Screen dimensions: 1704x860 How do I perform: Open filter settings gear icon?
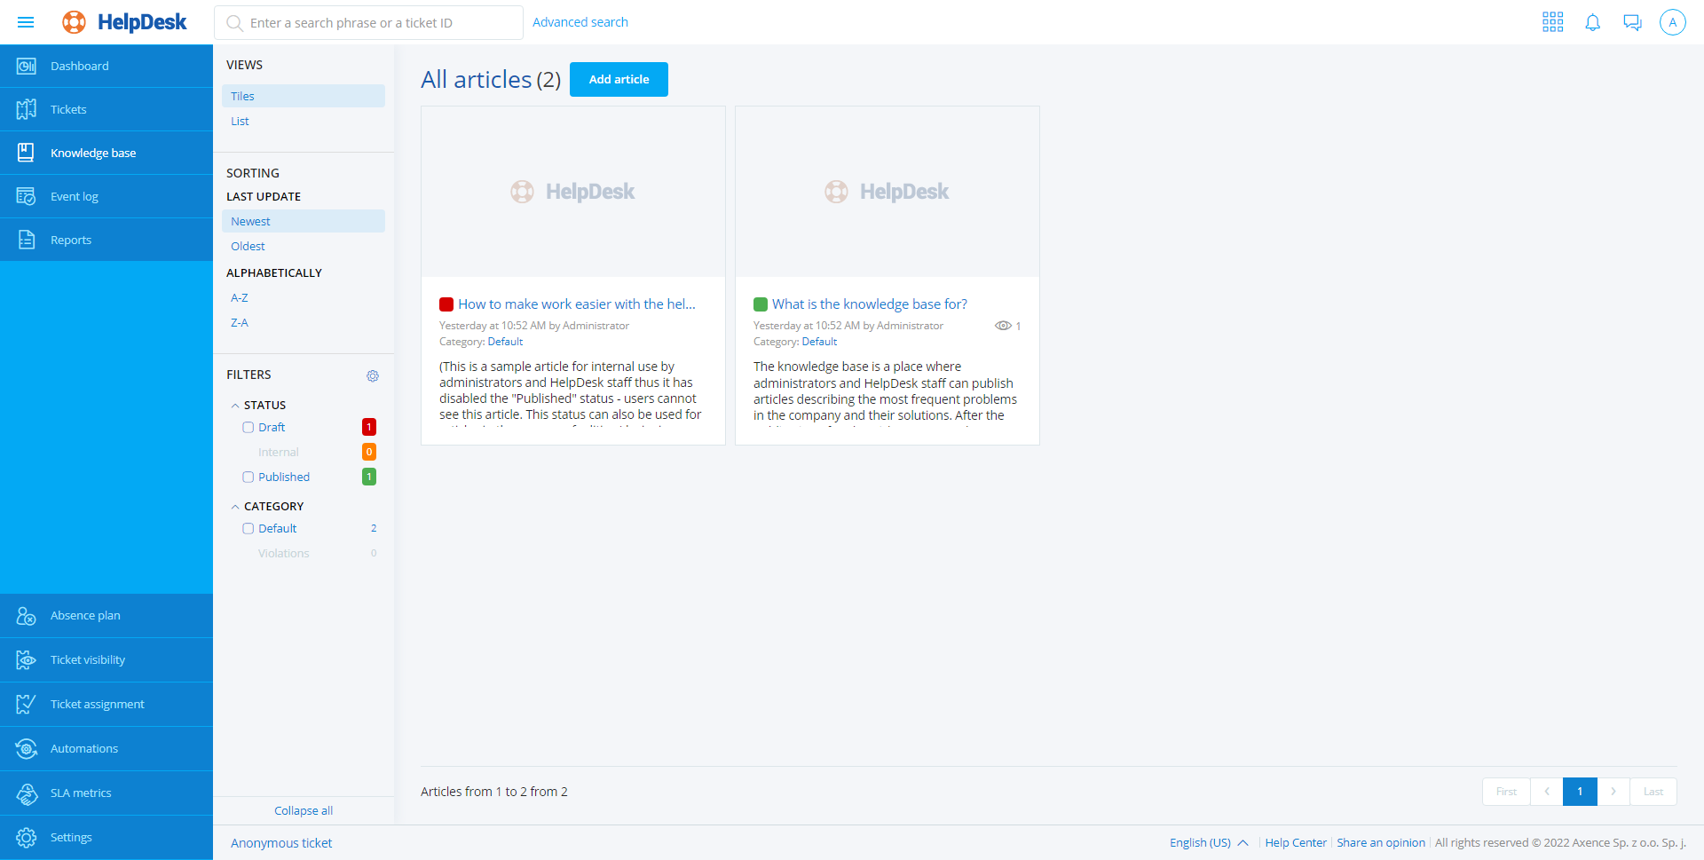click(x=373, y=375)
